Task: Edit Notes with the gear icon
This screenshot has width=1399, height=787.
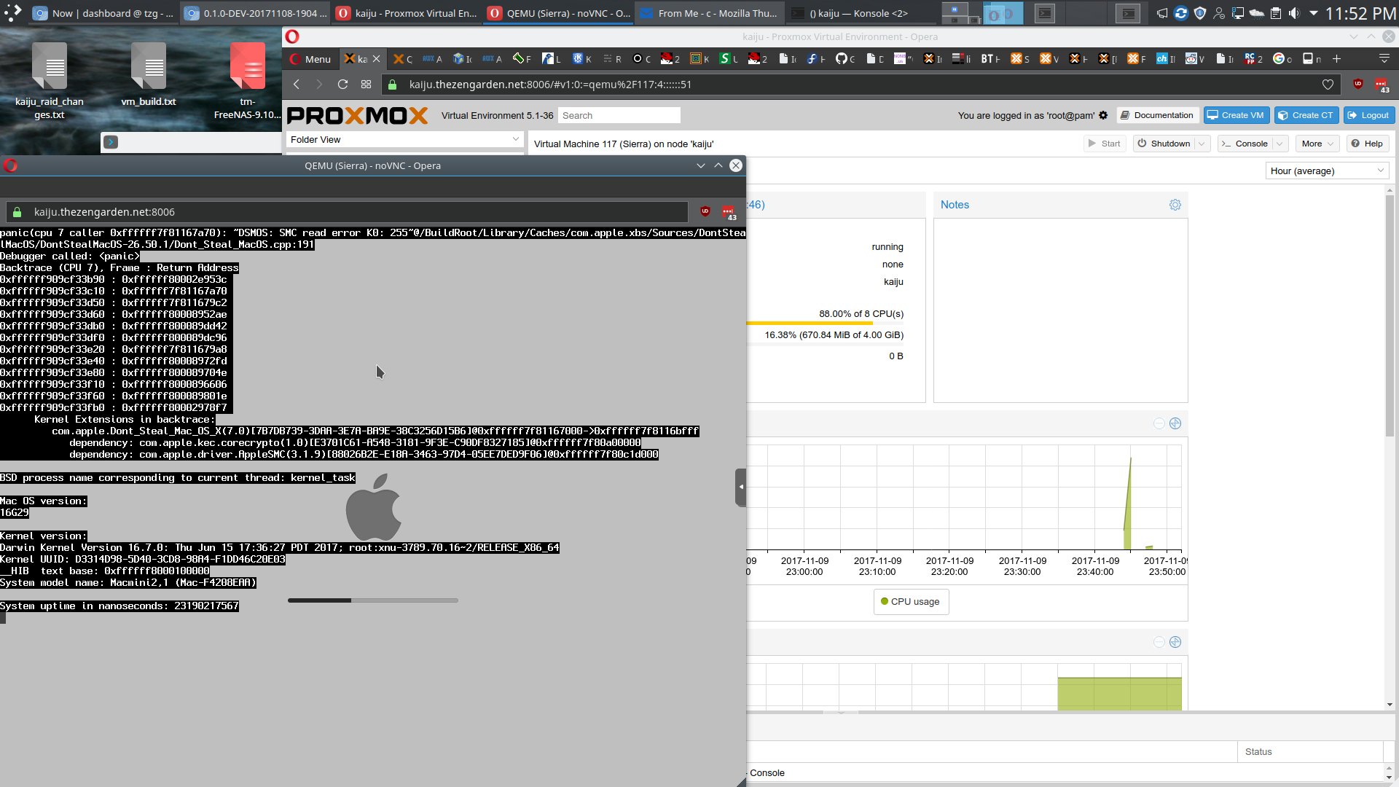Action: point(1175,205)
